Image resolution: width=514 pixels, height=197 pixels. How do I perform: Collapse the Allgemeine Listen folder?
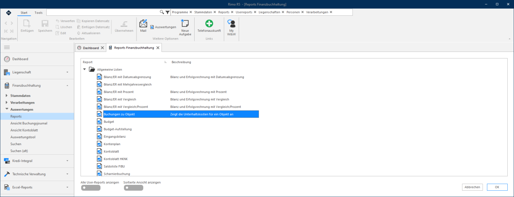coord(85,69)
